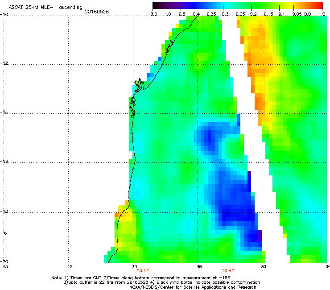The height and width of the screenshot is (290, 330).
Task: Click the "ASCAT 25KM MLE-1 ascending" title
Action: click(x=45, y=8)
